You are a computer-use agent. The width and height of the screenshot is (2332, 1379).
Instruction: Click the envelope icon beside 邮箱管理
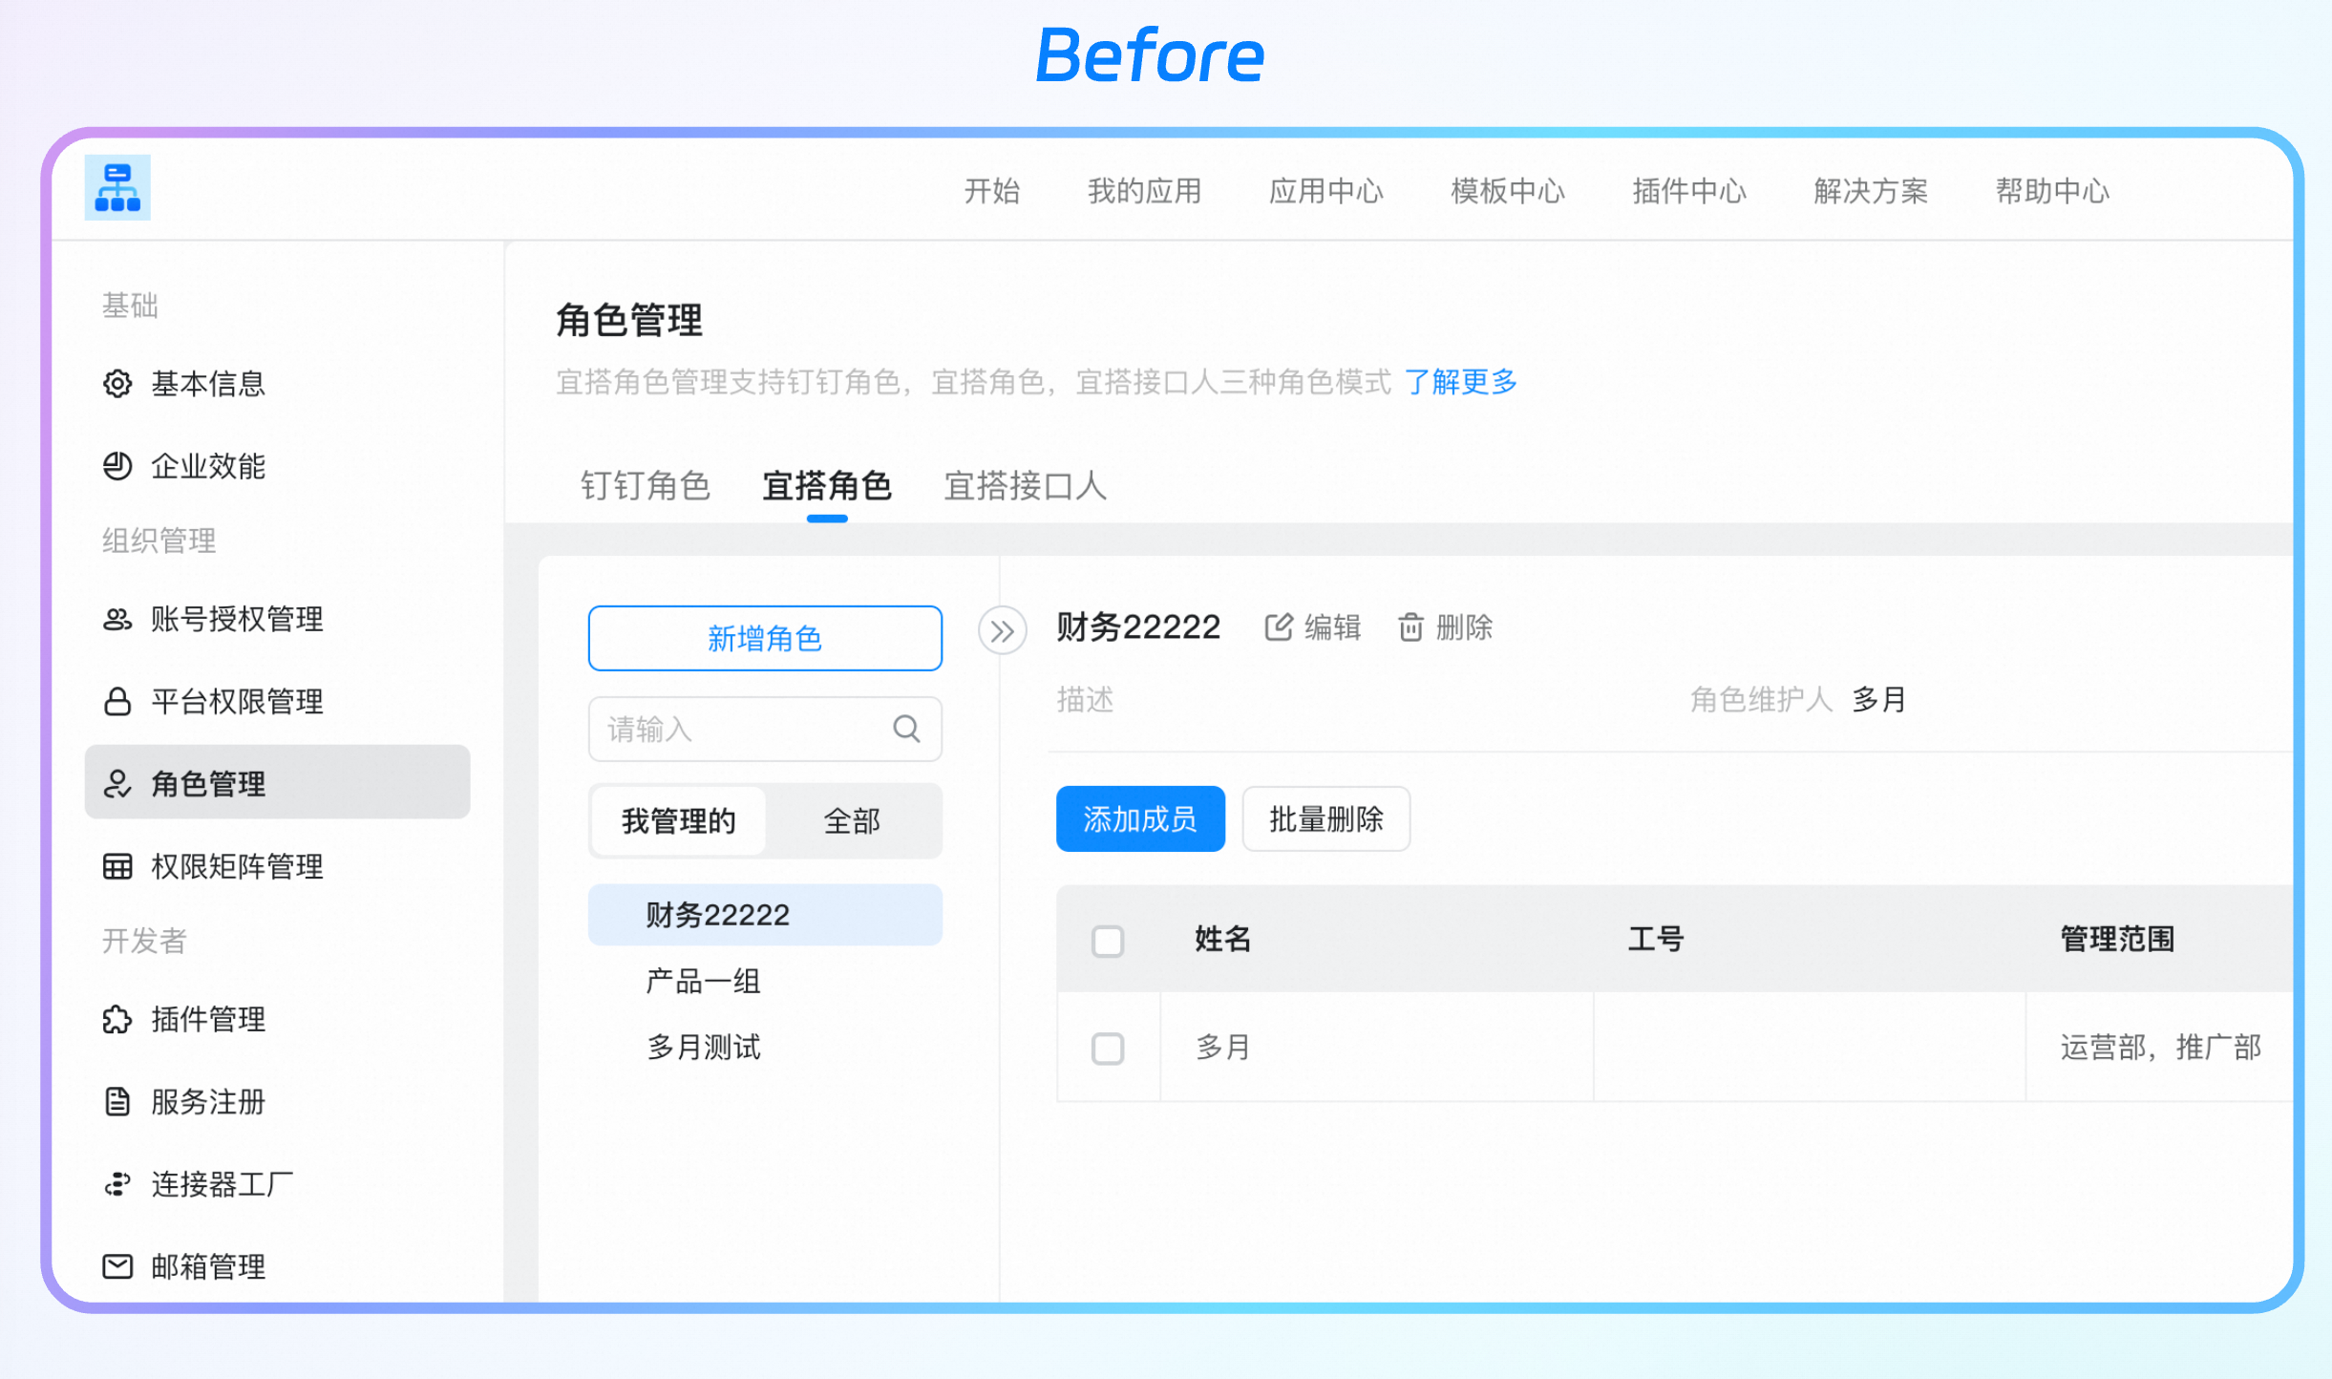click(x=117, y=1266)
